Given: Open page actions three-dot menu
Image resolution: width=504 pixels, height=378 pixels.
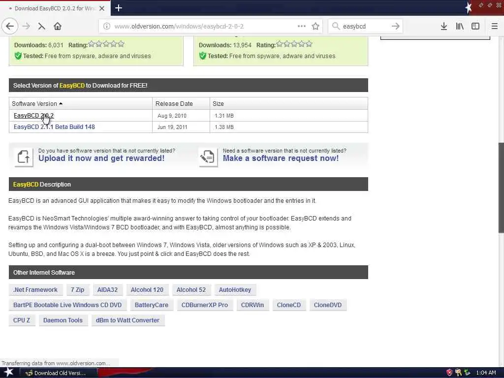Looking at the screenshot, I should pos(302,26).
